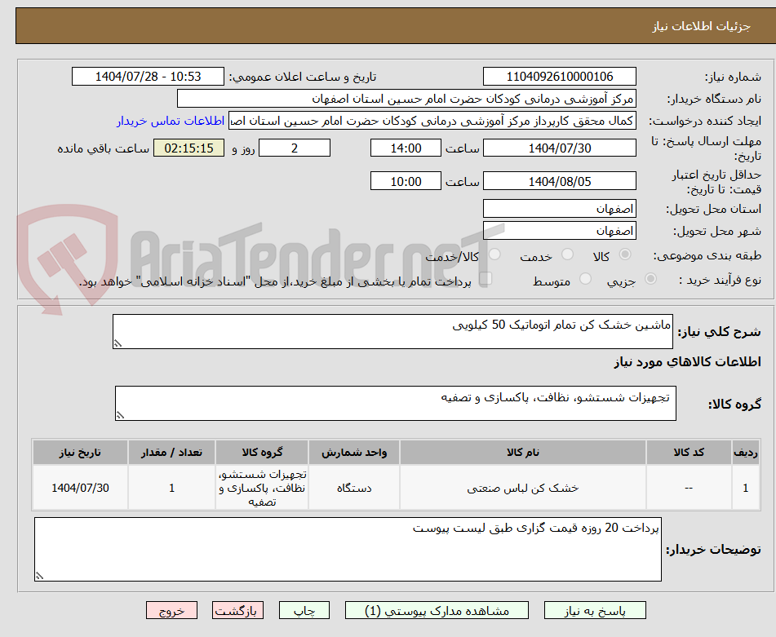Screen dimensions: 776x637
Task: Select the خدمت radio option
Action: (x=566, y=253)
